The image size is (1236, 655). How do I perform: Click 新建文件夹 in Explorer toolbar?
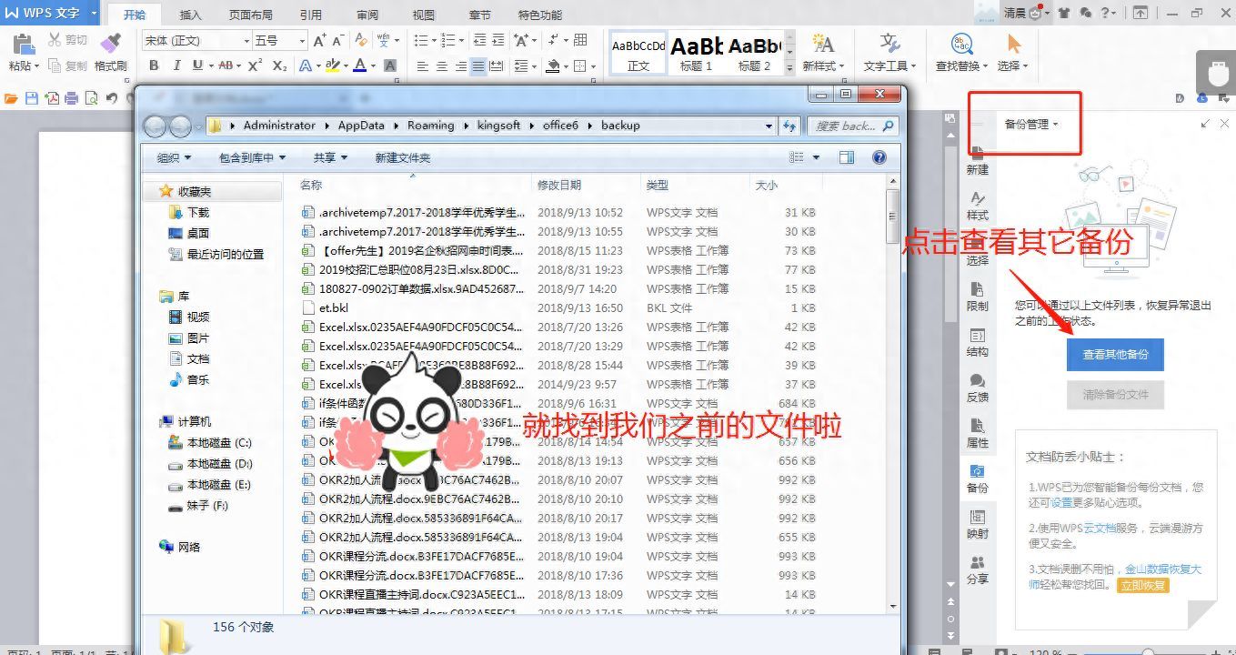click(x=403, y=157)
